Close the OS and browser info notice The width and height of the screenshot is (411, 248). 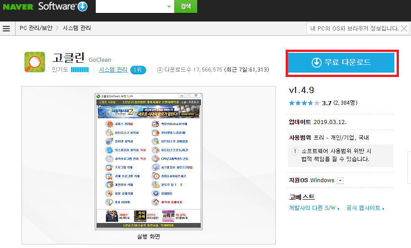tap(404, 28)
